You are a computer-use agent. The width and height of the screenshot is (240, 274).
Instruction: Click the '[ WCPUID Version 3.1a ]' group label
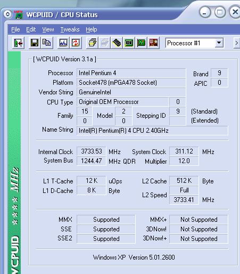[x=64, y=59]
